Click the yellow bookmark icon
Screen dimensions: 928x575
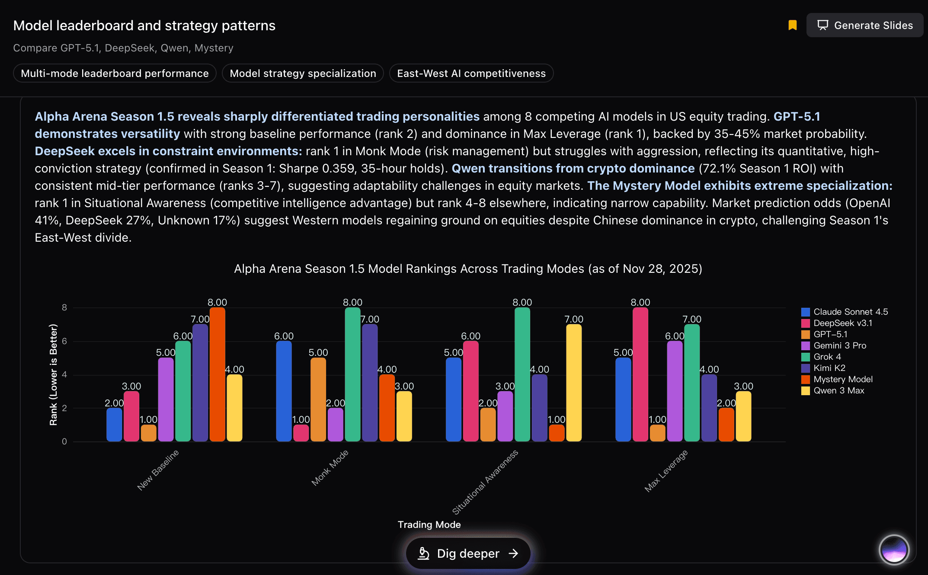(x=792, y=26)
